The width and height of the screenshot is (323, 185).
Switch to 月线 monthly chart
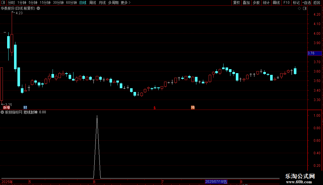tap(102, 3)
